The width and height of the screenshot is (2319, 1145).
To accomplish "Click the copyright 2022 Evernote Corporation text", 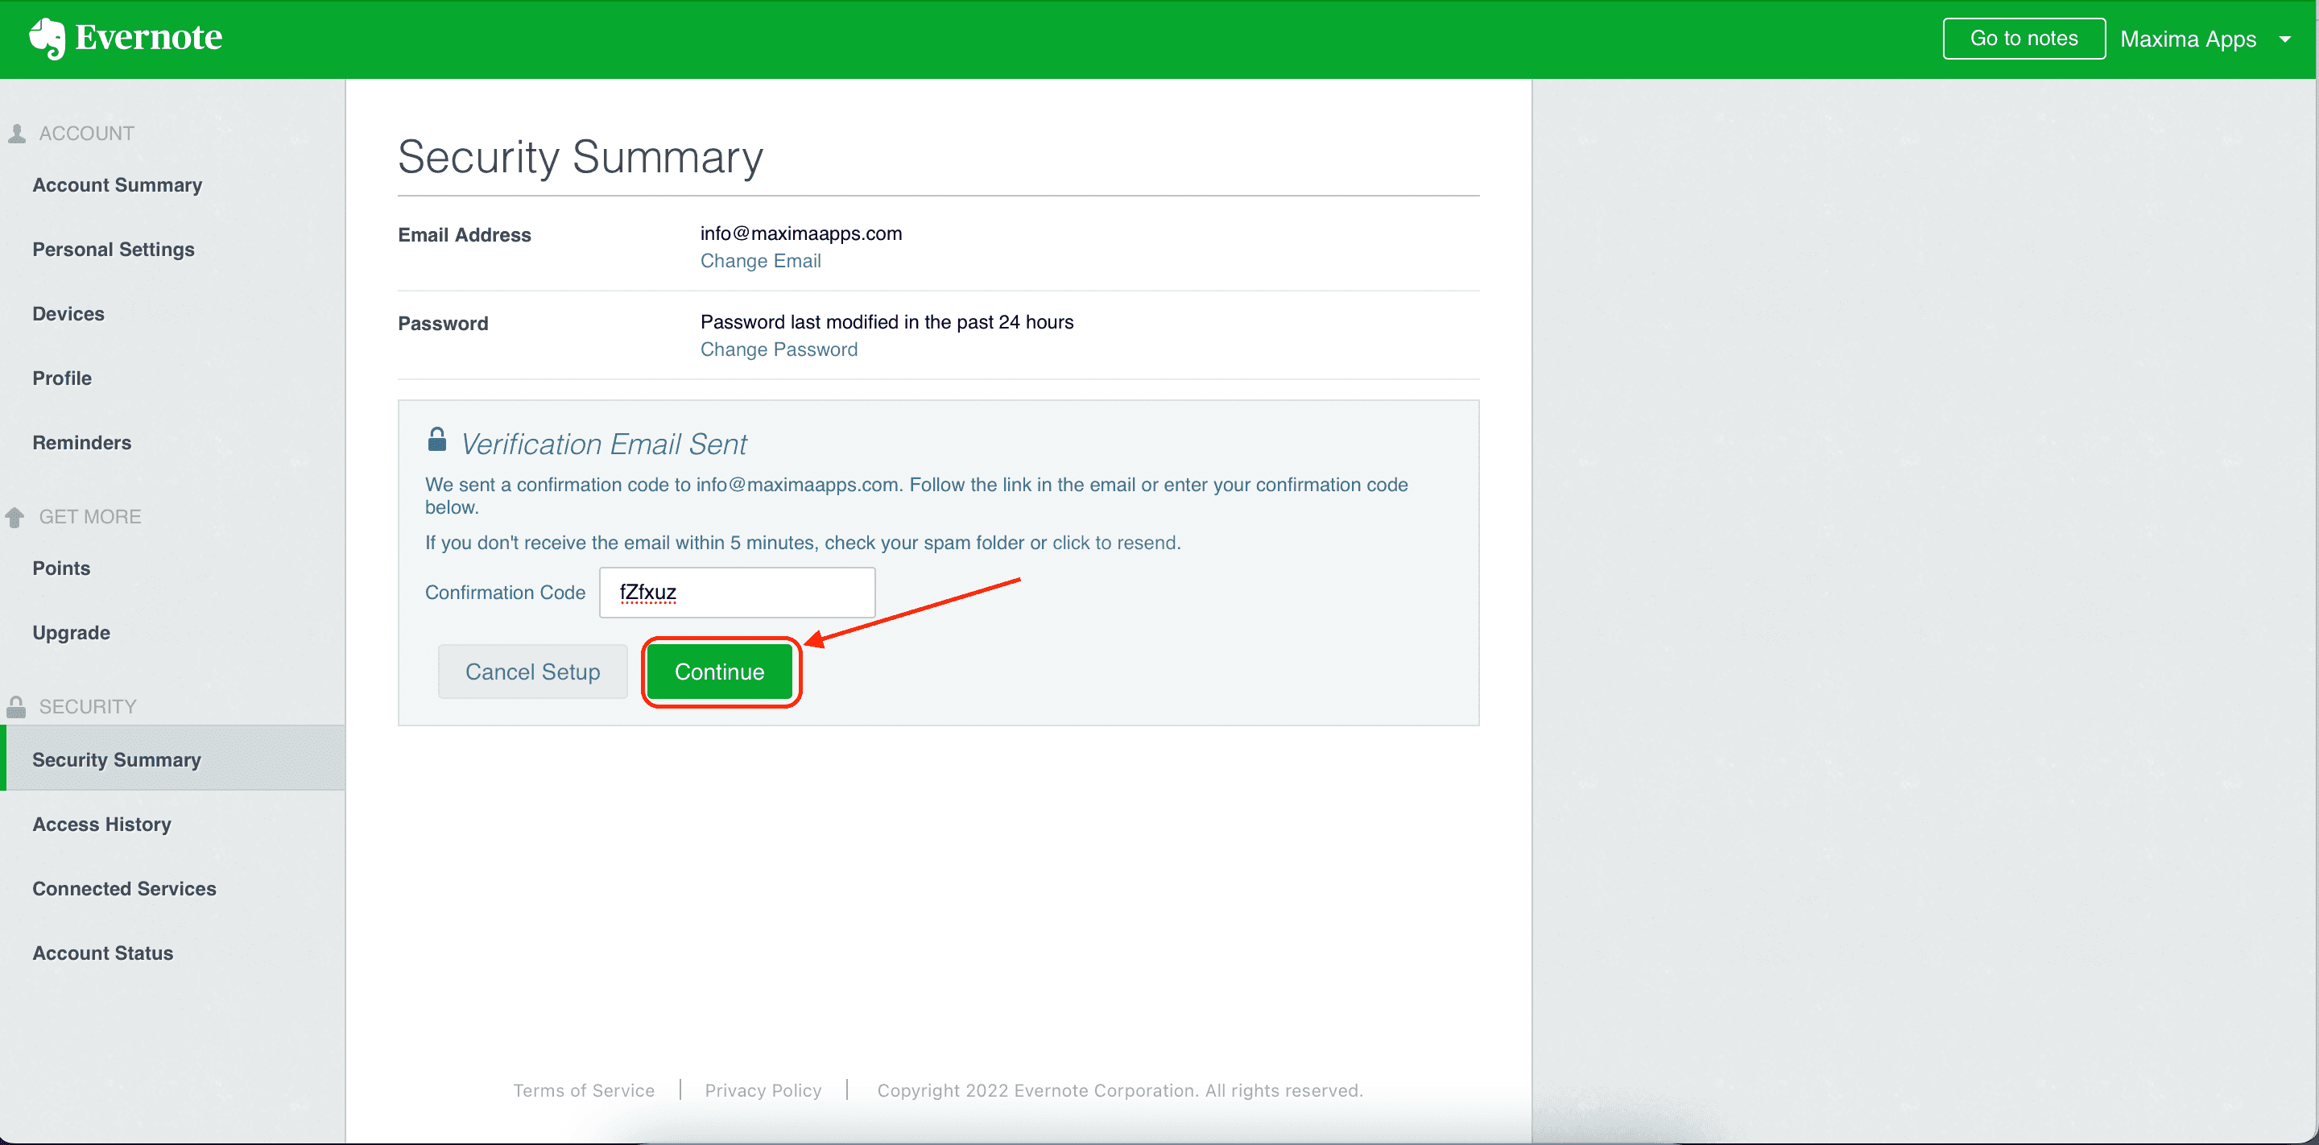I will [1120, 1090].
